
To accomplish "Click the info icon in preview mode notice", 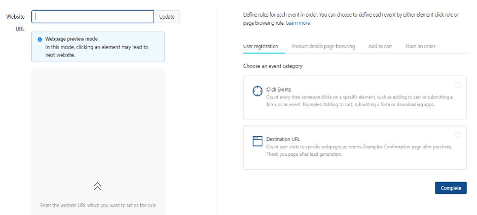I will point(40,39).
